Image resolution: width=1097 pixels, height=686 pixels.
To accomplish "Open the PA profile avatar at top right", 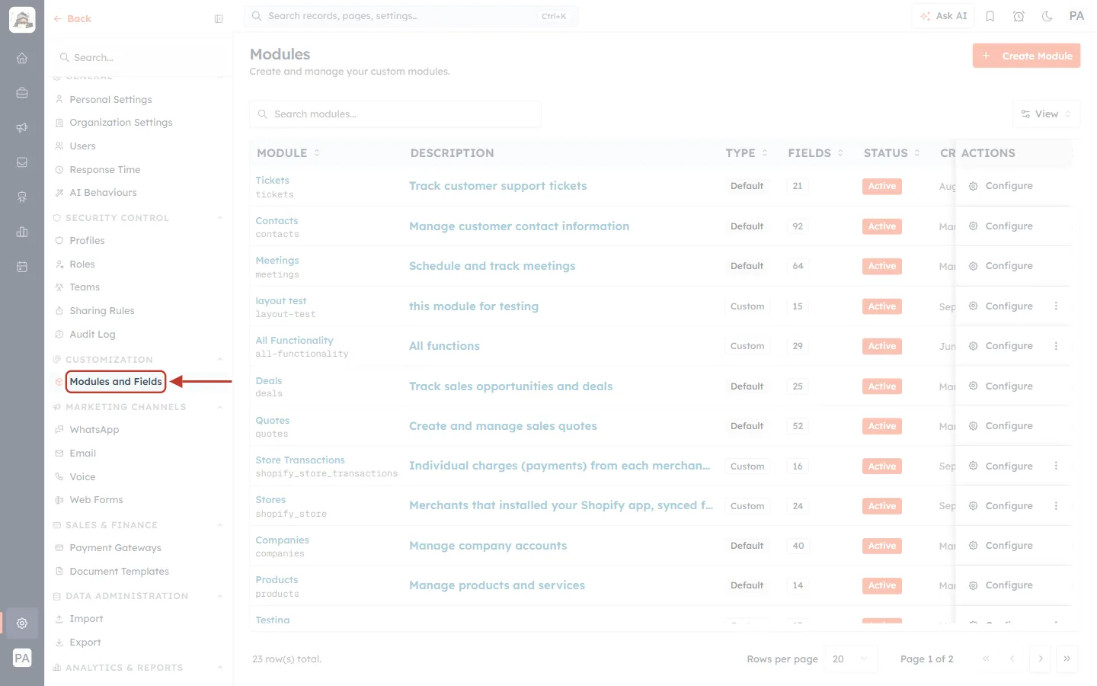I will click(1076, 16).
